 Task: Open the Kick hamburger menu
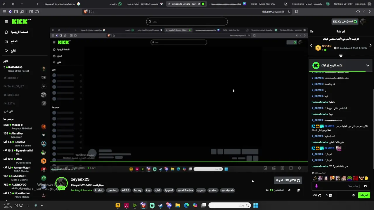coord(6,22)
